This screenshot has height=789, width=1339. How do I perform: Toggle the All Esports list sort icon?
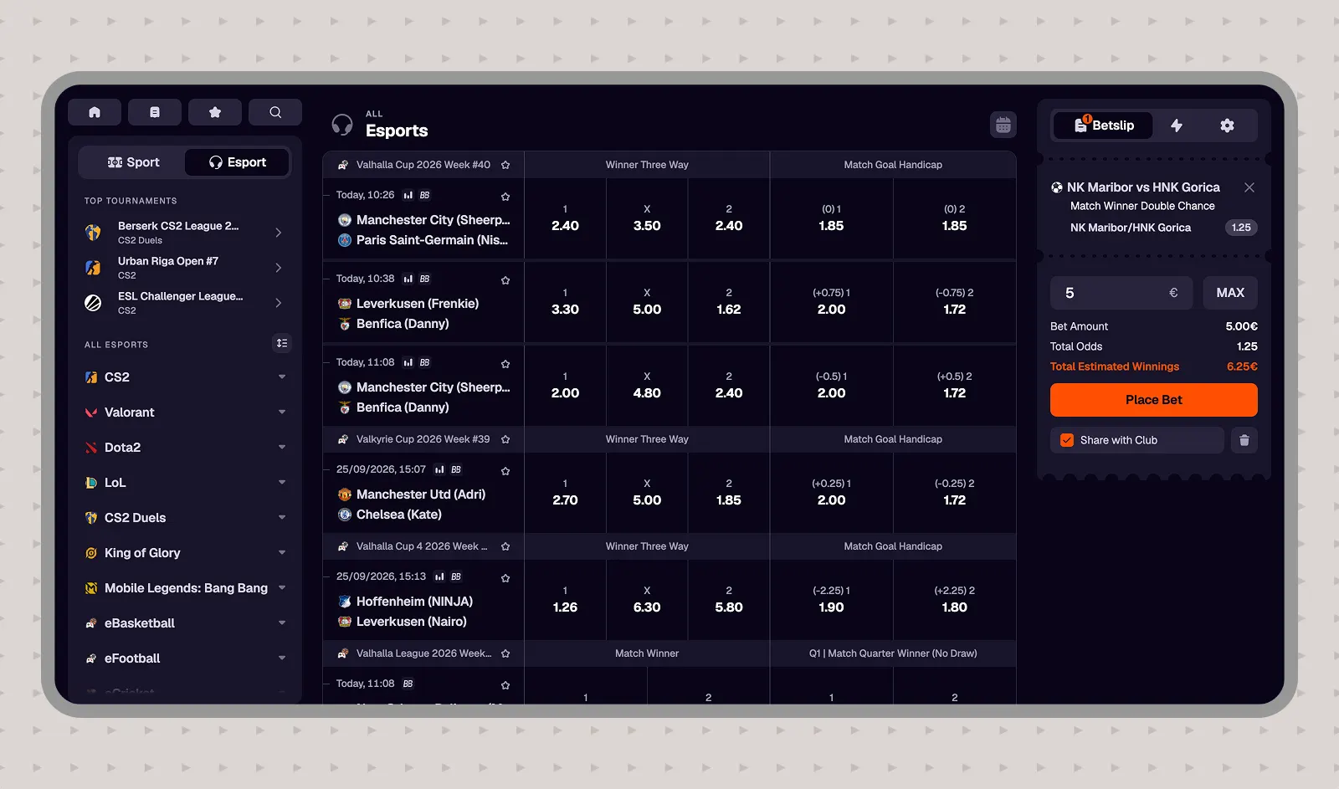coord(282,343)
